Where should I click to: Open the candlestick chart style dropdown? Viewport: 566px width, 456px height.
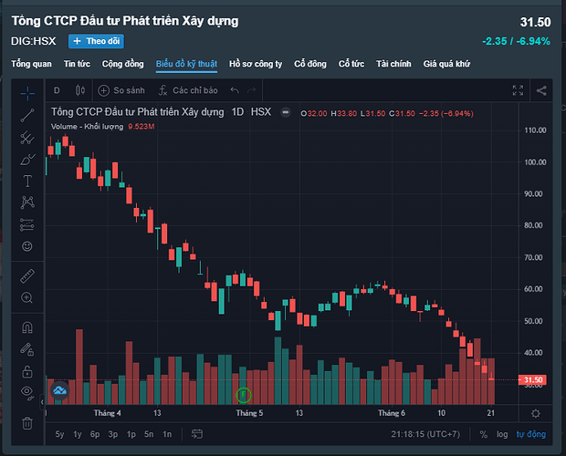tap(80, 90)
